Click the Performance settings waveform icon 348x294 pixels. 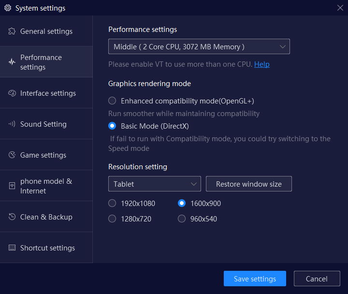[x=12, y=62]
